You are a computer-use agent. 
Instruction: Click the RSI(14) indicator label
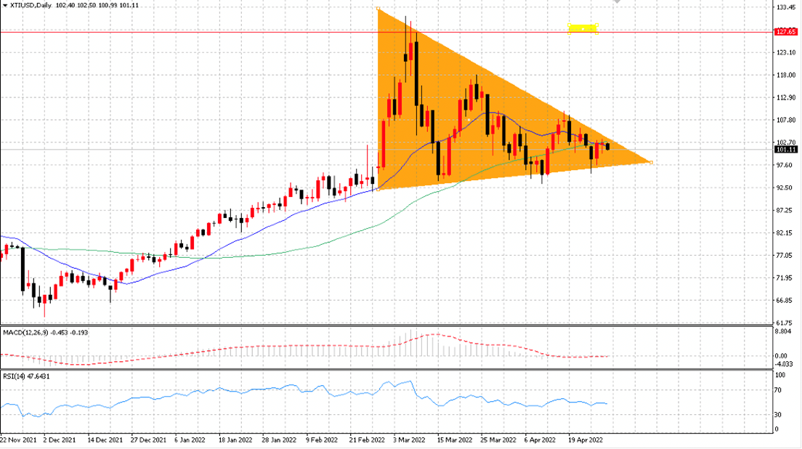pos(14,376)
